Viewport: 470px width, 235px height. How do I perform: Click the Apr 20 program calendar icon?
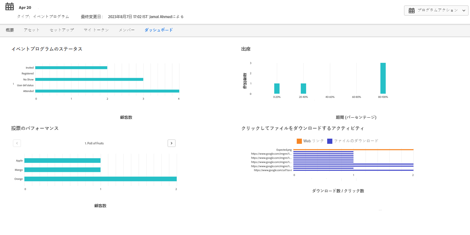tap(9, 7)
